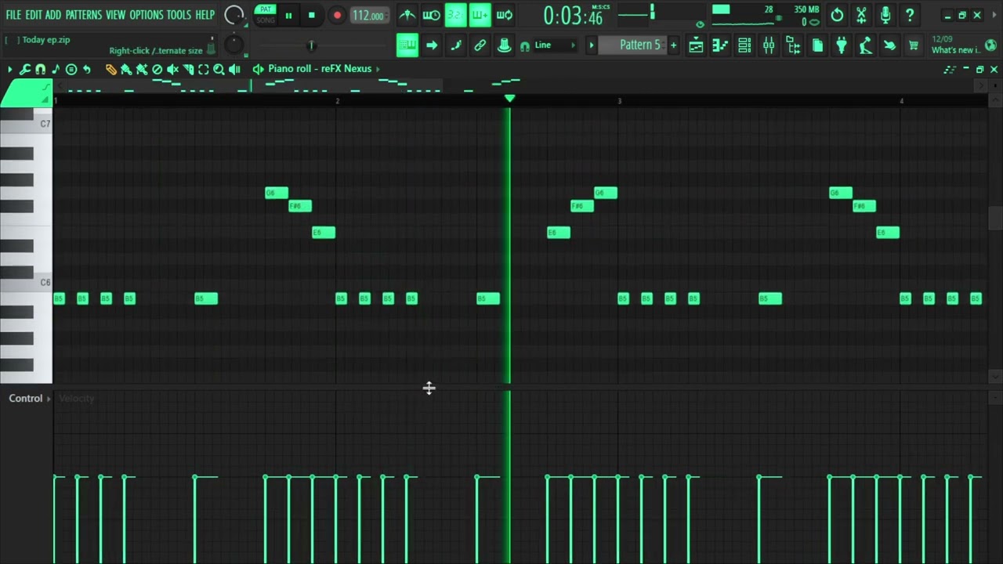
Task: Open the Plugin picker plug icon
Action: 842,45
